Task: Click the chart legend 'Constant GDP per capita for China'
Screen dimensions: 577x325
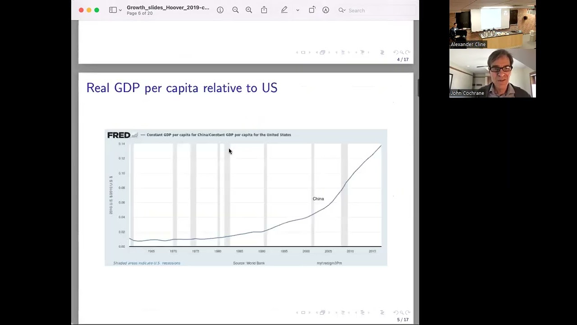Action: (x=219, y=135)
